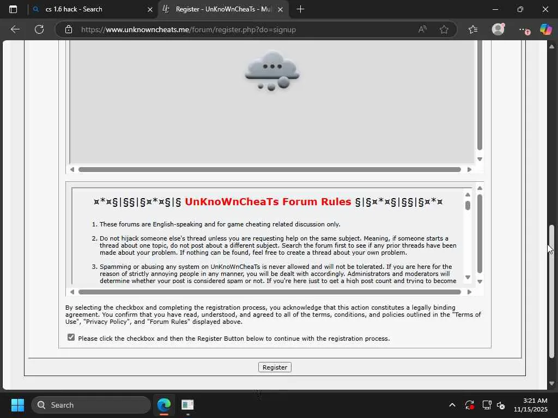Screen dimensions: 558x418
Task: Select the Register - UnKnoWnCheaTs tab
Action: click(x=223, y=9)
